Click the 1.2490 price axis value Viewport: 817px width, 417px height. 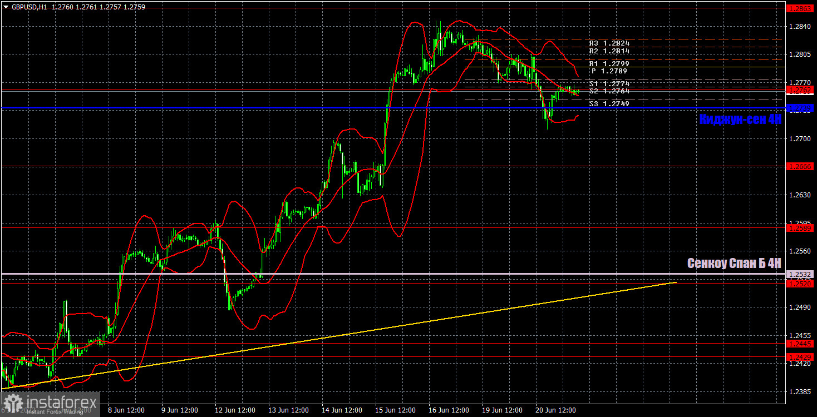799,307
